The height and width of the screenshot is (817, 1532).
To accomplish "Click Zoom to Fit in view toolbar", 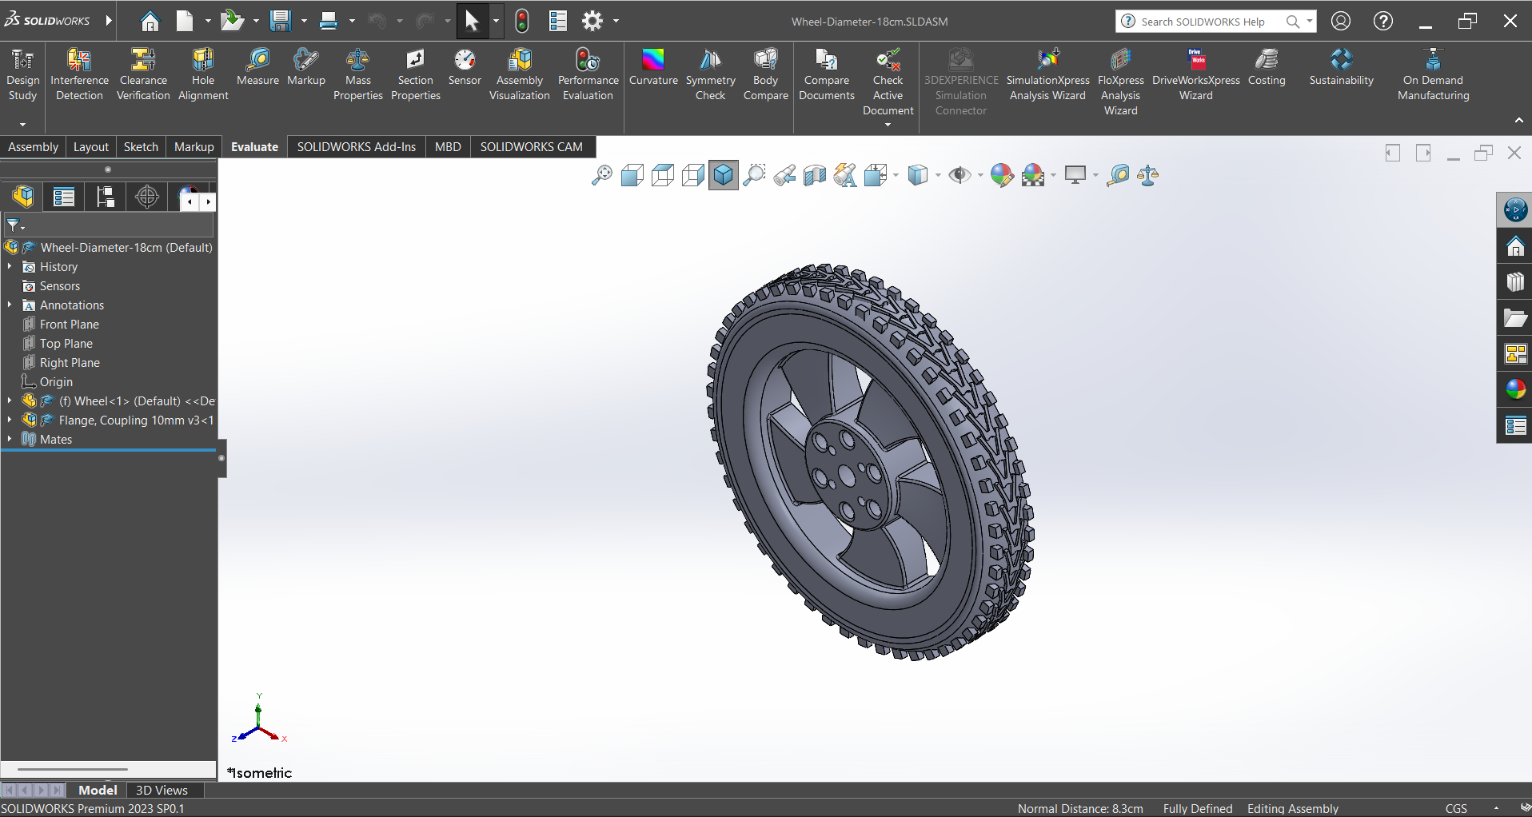I will pos(601,175).
